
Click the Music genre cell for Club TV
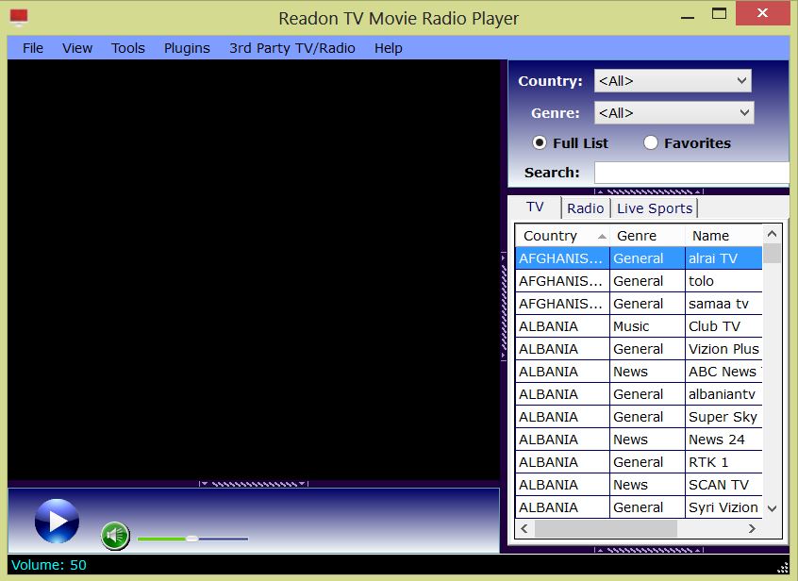647,326
